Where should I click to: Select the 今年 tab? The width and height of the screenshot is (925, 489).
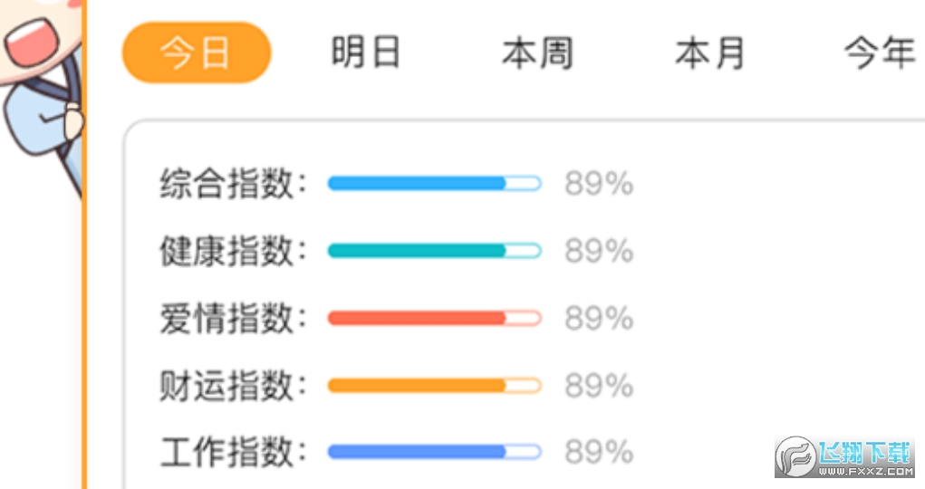tap(881, 53)
